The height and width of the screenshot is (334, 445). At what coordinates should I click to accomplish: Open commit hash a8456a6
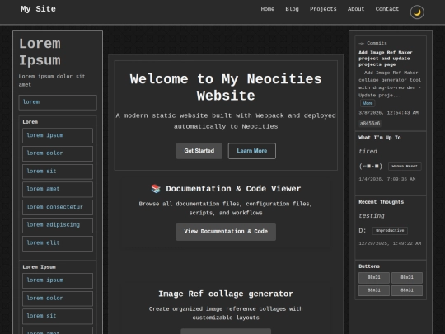tap(370, 123)
